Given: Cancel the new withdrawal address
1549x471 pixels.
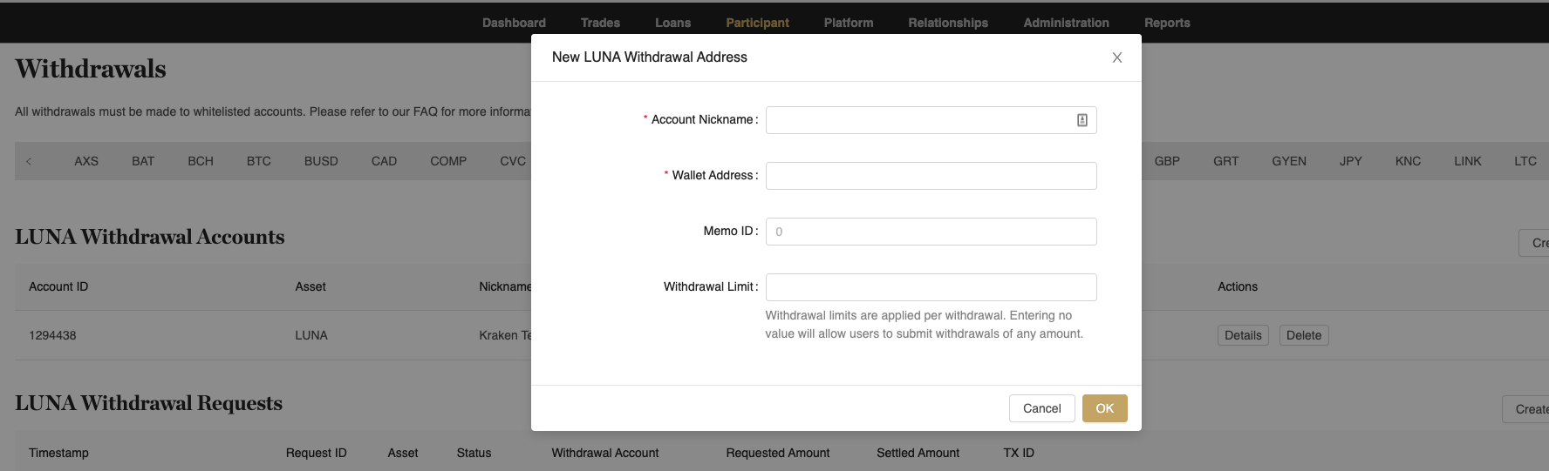Looking at the screenshot, I should point(1041,408).
